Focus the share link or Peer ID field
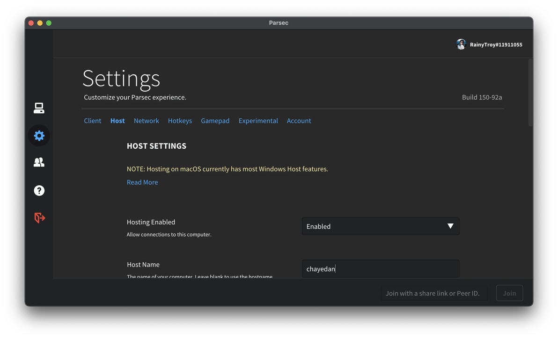Image resolution: width=558 pixels, height=339 pixels. [434, 293]
